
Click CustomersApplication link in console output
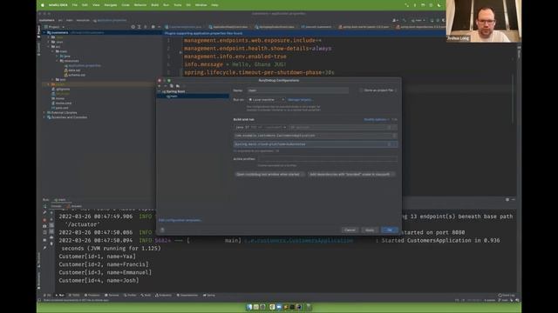pos(298,241)
